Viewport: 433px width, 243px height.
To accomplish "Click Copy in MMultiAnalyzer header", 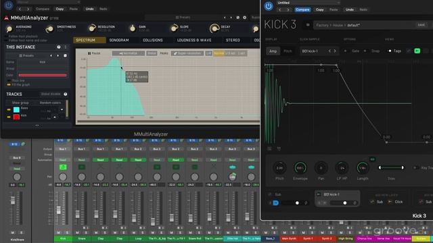I will [60, 9].
